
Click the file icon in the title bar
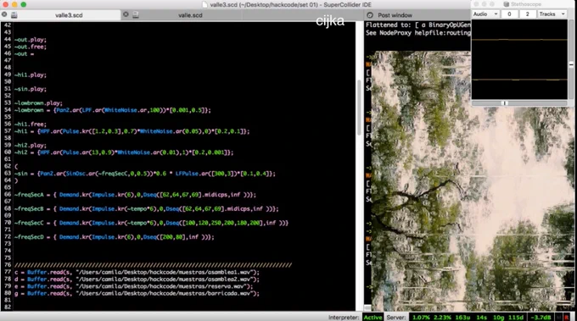205,4
